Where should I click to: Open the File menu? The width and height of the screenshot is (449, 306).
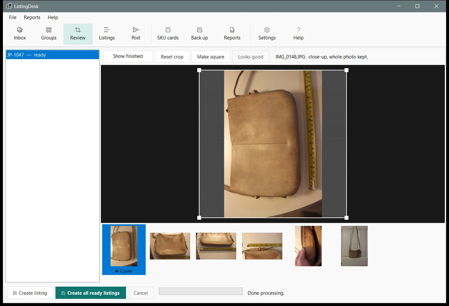pos(13,17)
